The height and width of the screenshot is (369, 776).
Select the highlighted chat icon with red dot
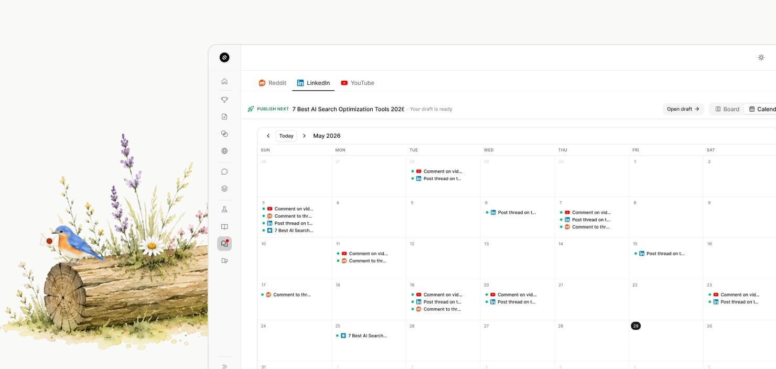point(224,243)
